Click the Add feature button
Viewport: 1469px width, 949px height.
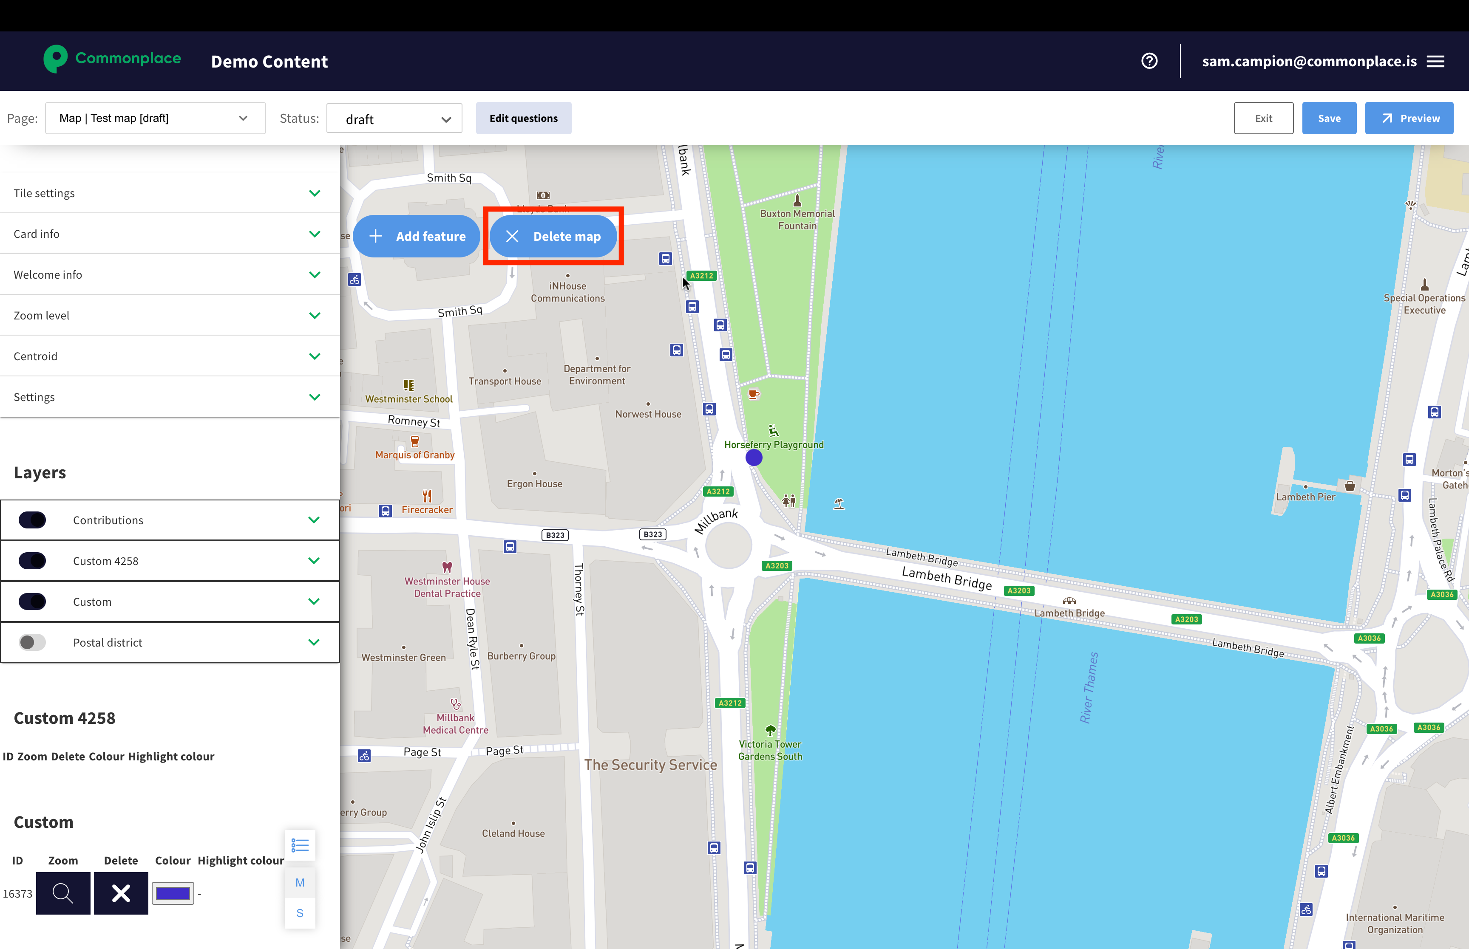click(x=417, y=237)
